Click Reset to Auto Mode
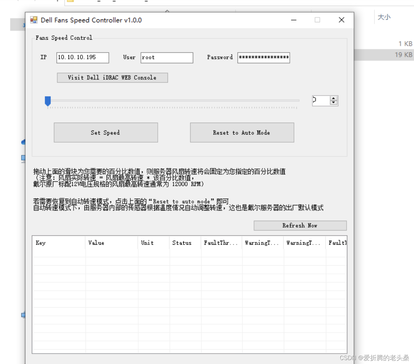Viewport: 414px width, 364px height. tap(242, 132)
